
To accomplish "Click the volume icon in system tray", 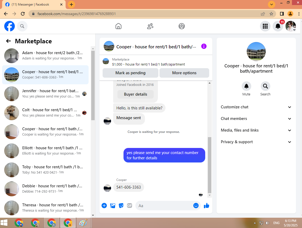I will (267, 223).
